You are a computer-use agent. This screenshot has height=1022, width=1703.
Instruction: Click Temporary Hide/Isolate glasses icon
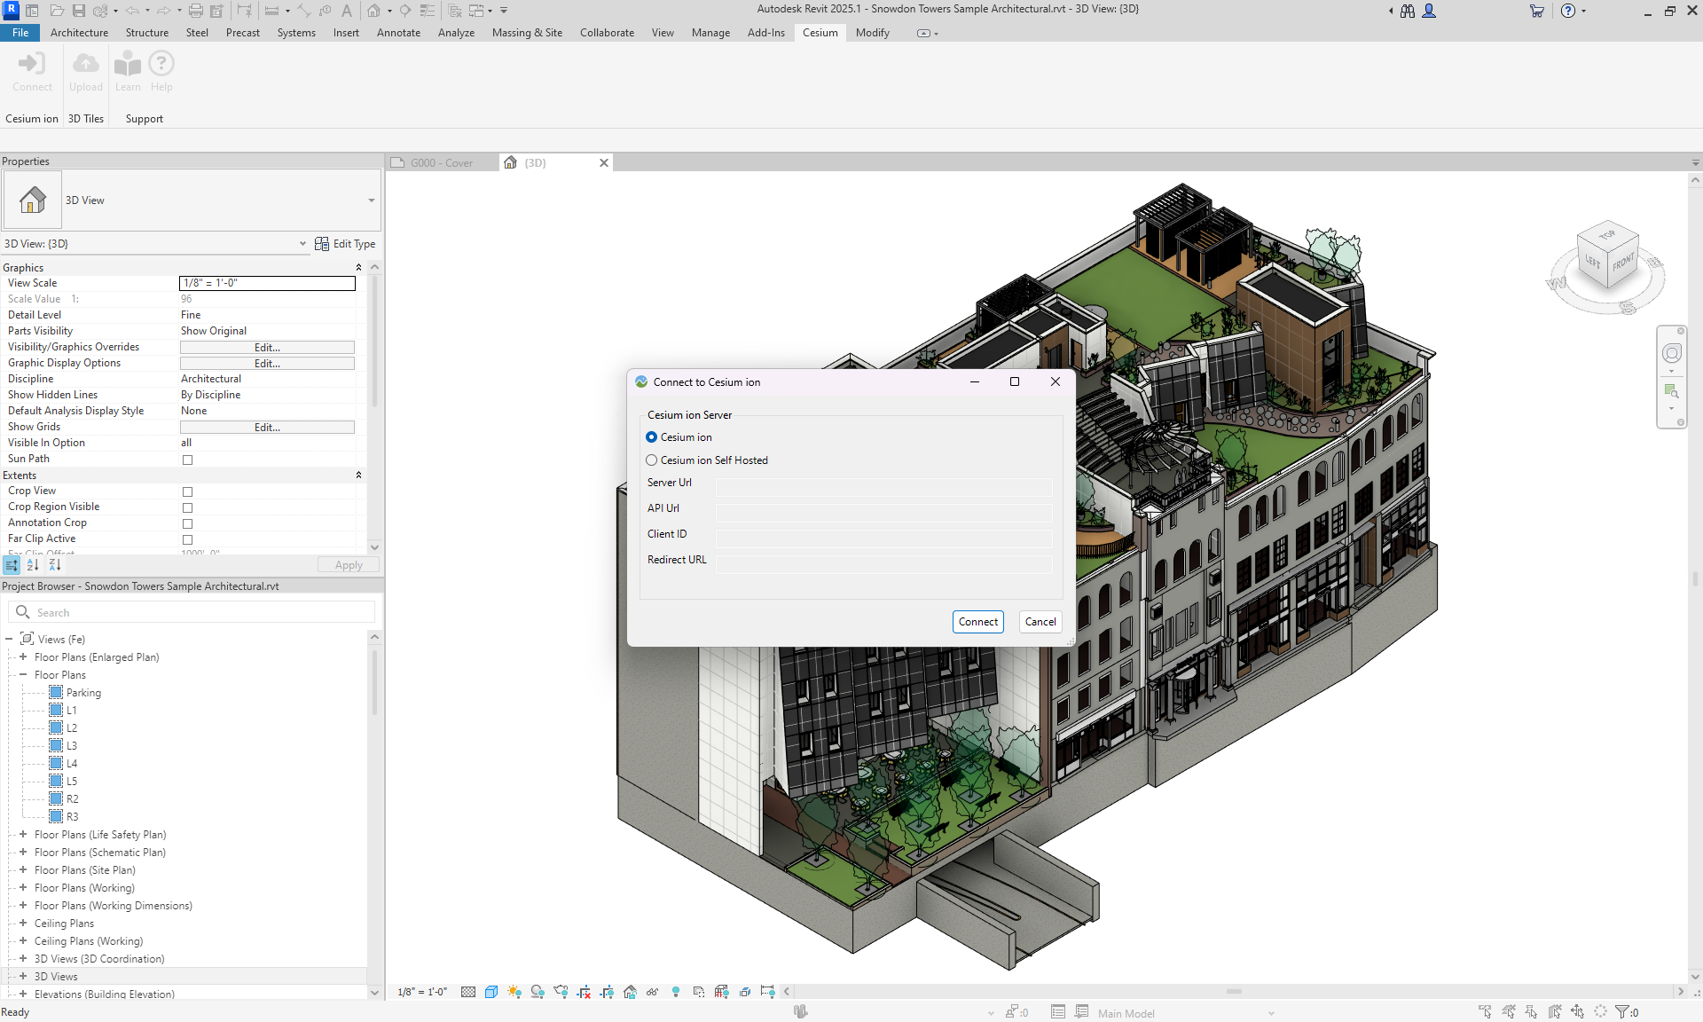click(x=652, y=992)
